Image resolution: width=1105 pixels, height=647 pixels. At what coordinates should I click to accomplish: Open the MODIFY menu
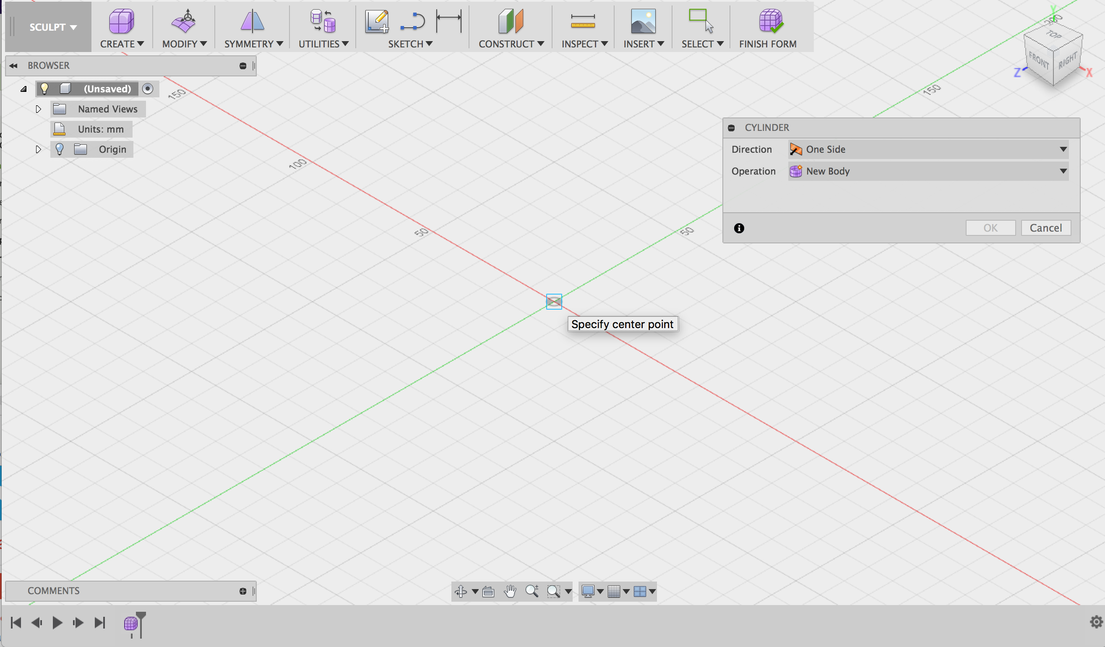184,44
